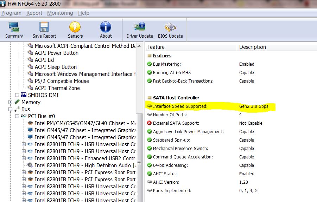Open the Help menu

tap(84, 13)
